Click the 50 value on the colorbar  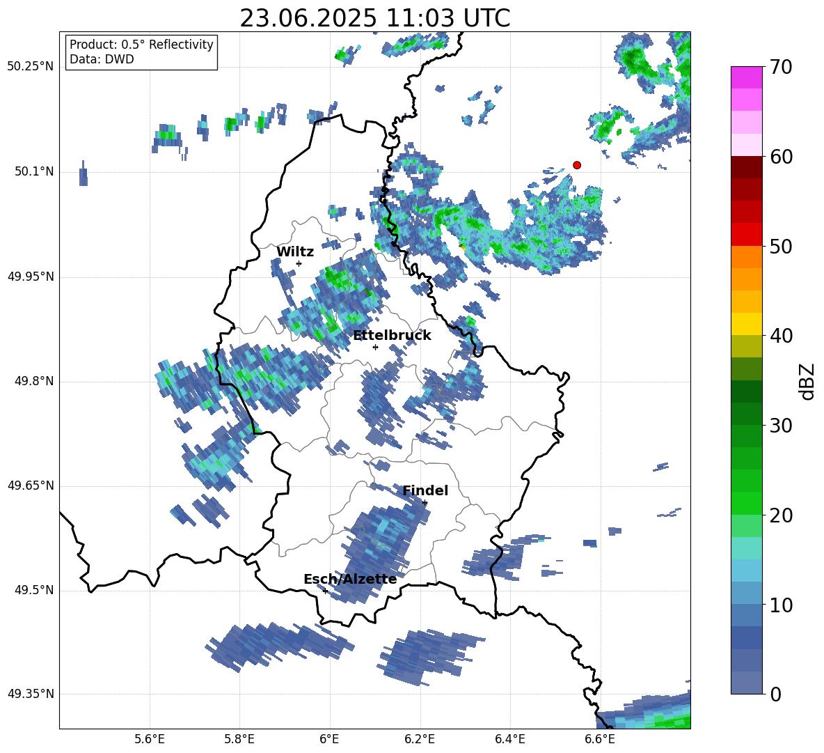pos(780,246)
